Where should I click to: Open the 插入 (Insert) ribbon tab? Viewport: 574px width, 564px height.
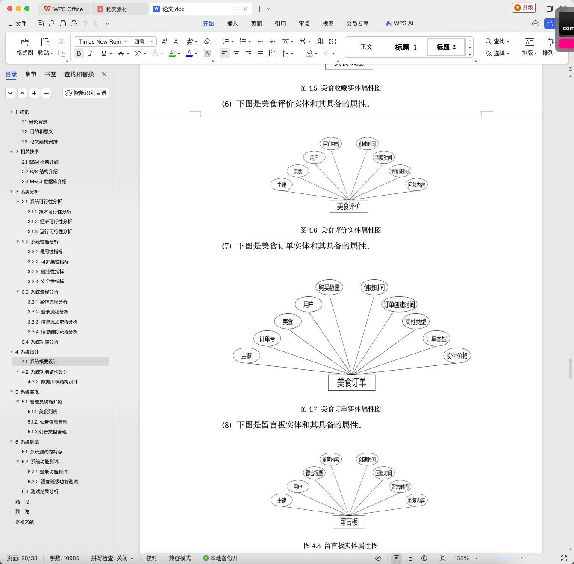(233, 23)
